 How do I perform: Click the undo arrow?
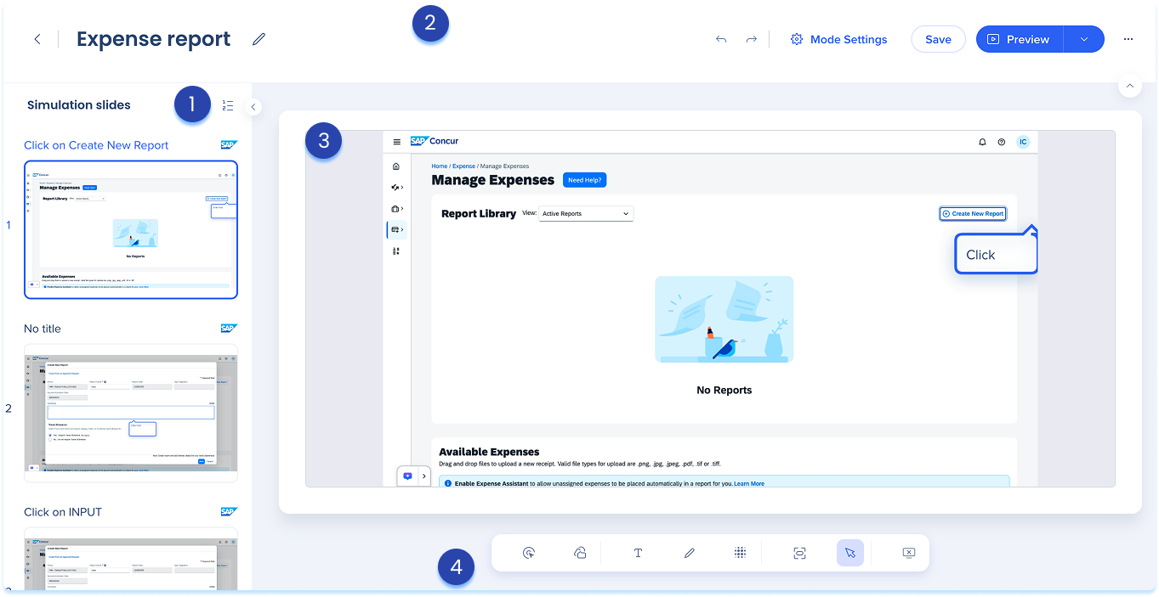721,39
